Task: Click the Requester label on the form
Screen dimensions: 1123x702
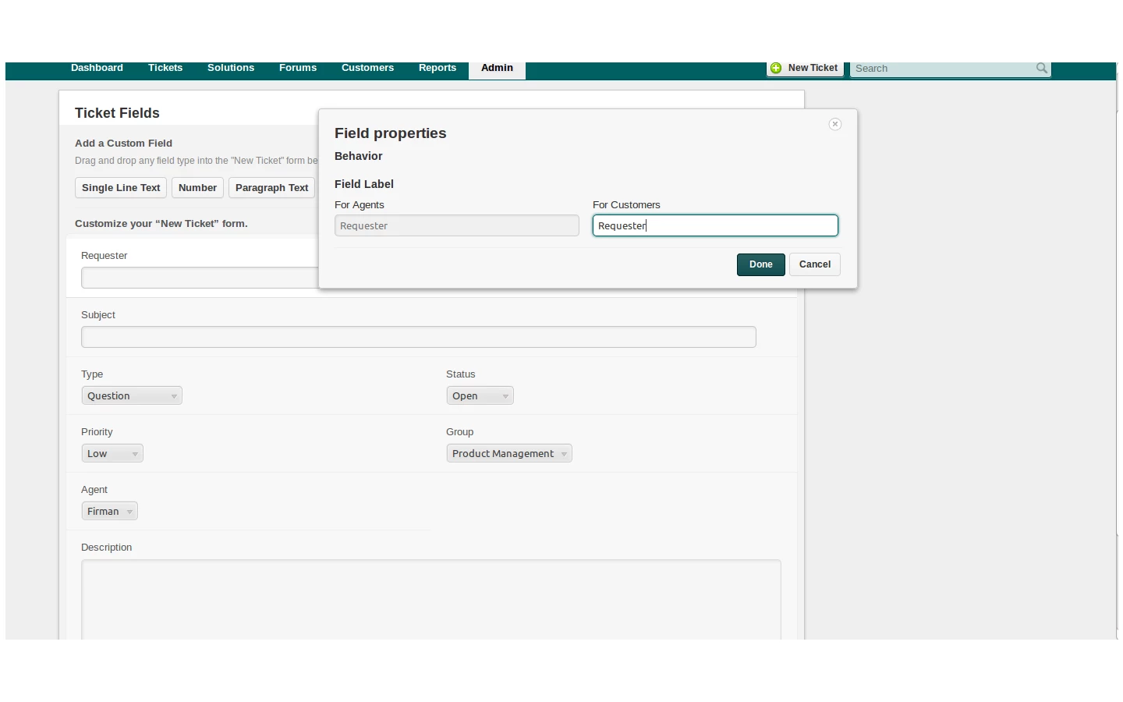Action: point(105,256)
